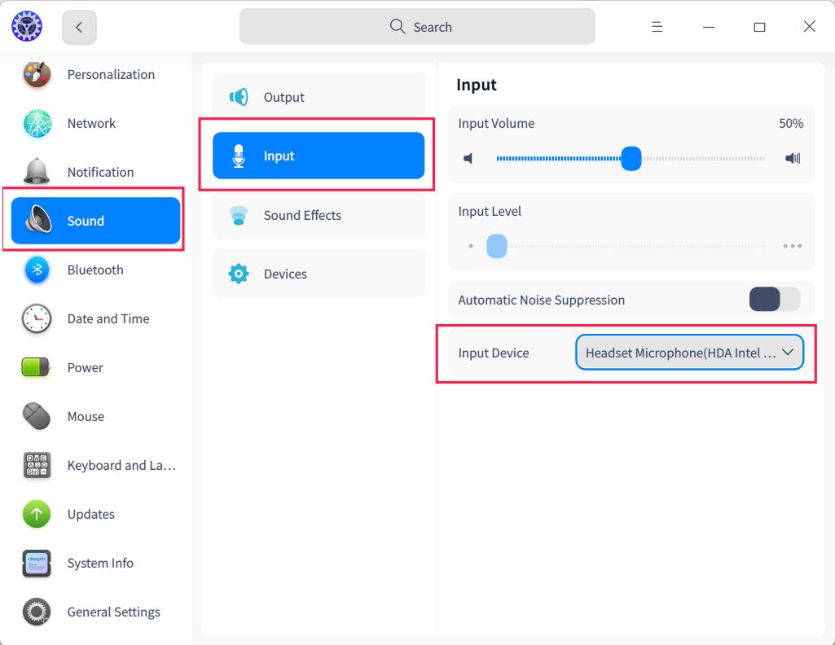Click the muted speaker icon beside Input Volume

(468, 158)
